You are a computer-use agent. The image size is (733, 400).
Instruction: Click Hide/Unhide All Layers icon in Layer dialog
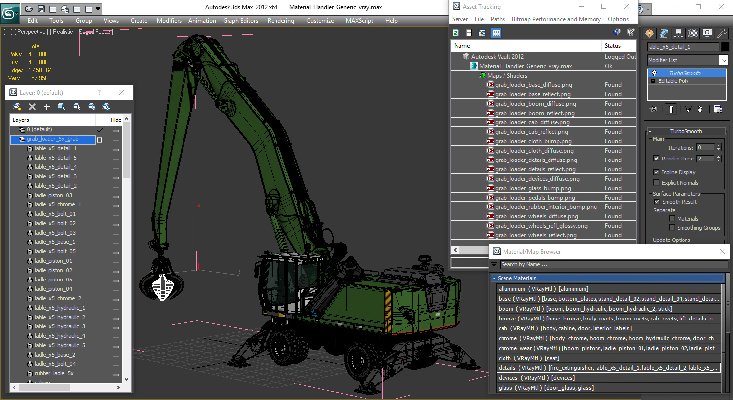pos(92,107)
